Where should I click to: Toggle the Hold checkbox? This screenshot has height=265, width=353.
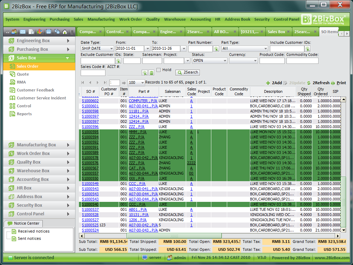159,70
